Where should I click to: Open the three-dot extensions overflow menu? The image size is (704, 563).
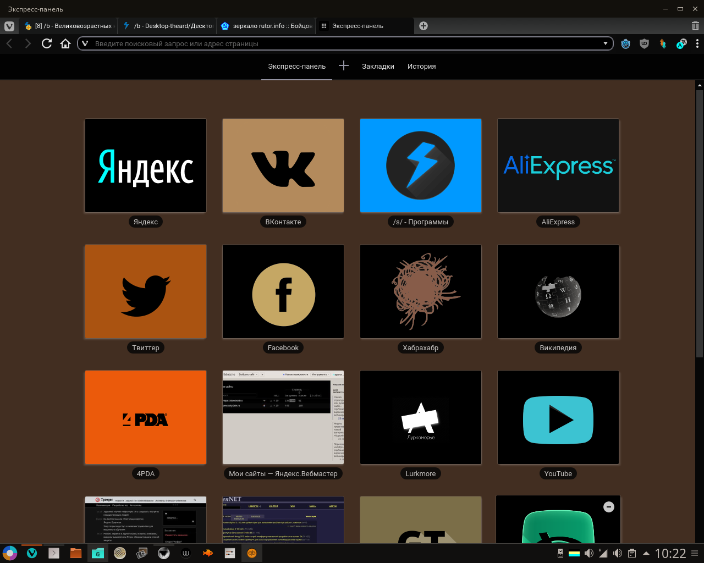pos(697,43)
